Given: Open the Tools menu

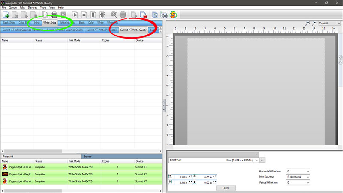Looking at the screenshot, I should tap(43, 7).
